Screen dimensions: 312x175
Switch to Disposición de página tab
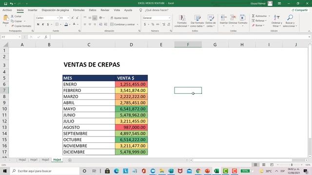[55, 10]
